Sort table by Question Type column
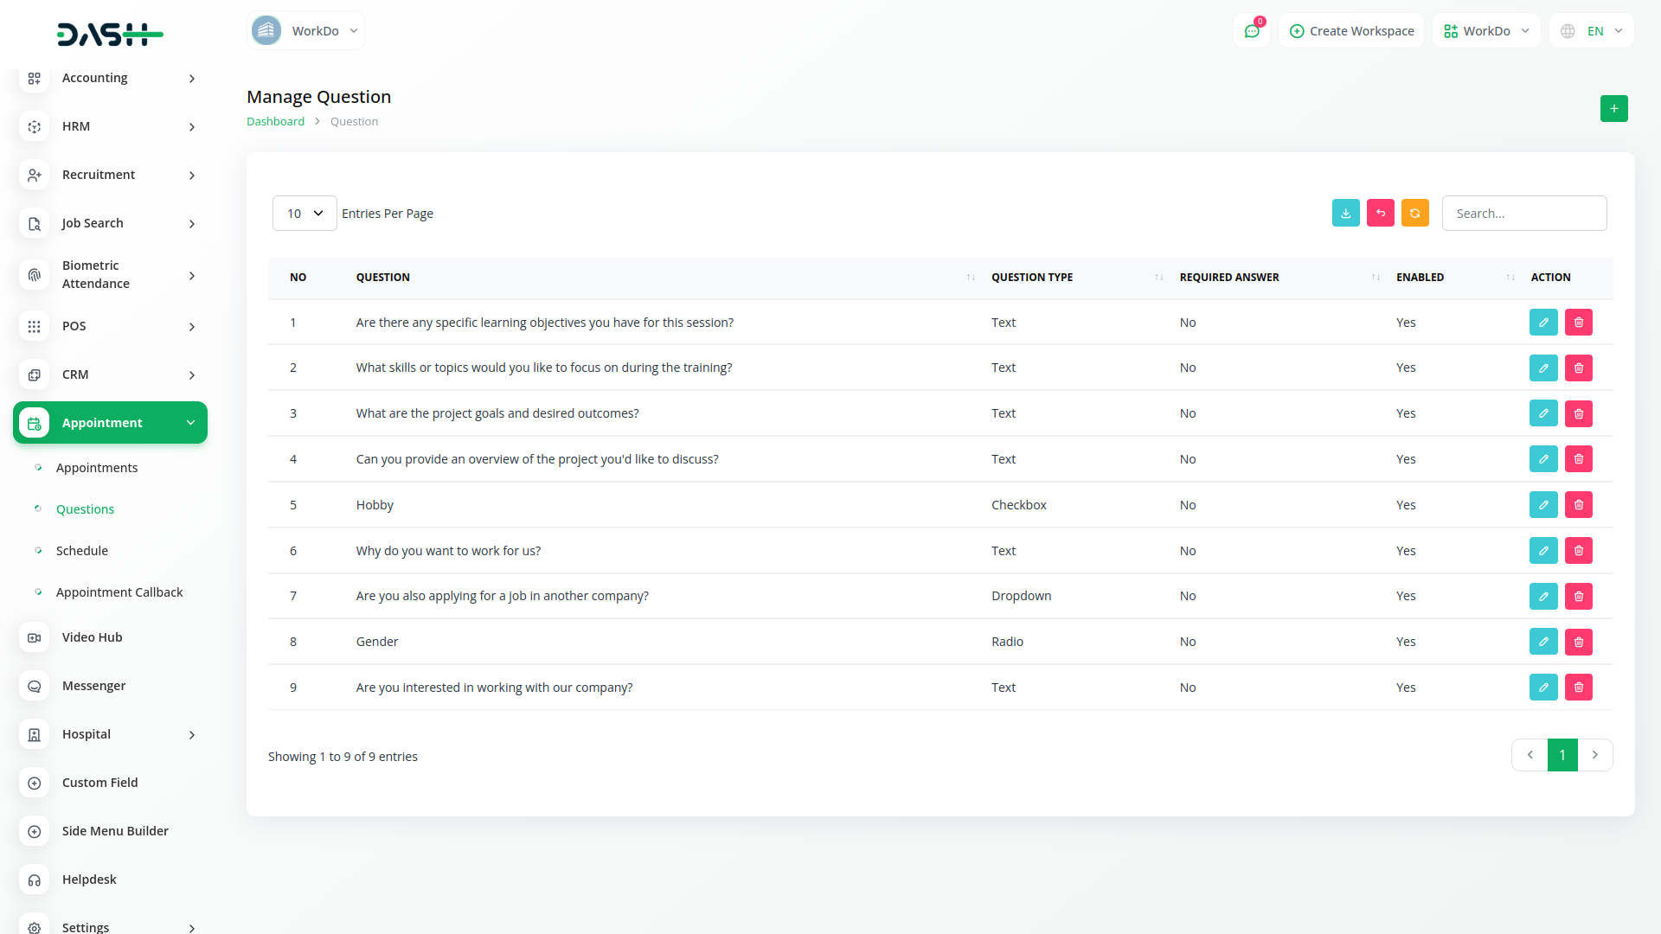Screen dimensions: 1661x934 pos(1032,278)
